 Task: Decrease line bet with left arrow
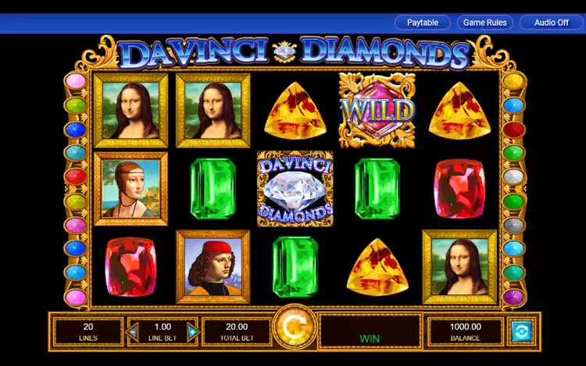[132, 332]
